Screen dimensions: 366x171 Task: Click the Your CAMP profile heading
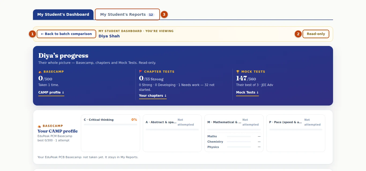(x=58, y=131)
